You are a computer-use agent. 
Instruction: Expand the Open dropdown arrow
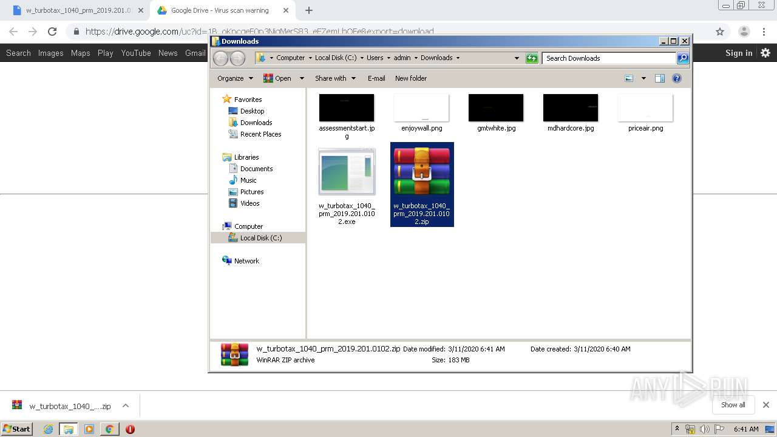pyautogui.click(x=301, y=78)
